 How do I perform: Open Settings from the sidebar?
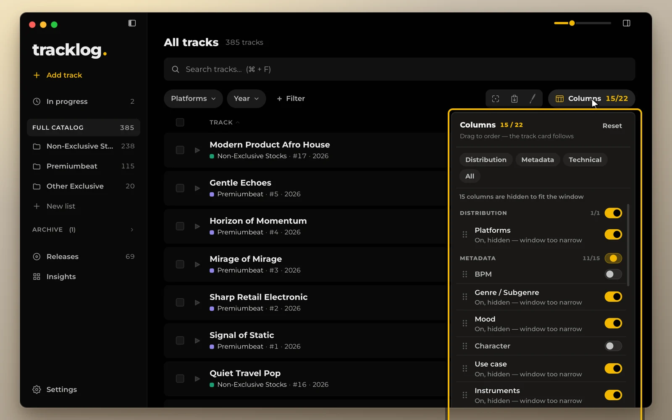(x=55, y=390)
